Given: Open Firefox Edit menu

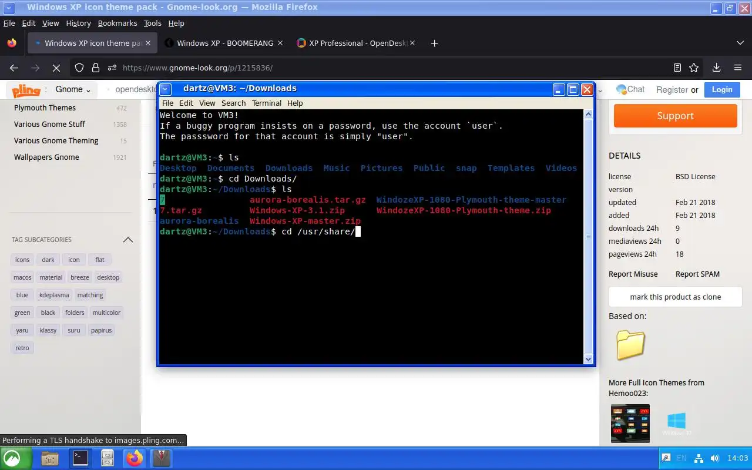Looking at the screenshot, I should [29, 23].
